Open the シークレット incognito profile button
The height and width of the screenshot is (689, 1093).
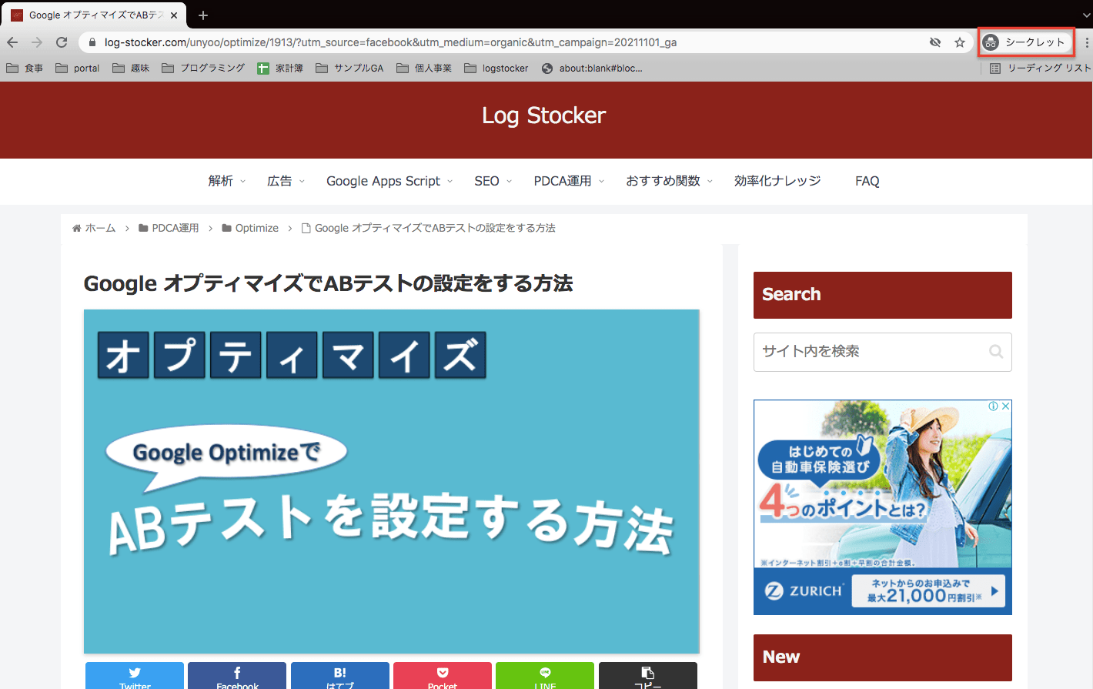[1025, 42]
